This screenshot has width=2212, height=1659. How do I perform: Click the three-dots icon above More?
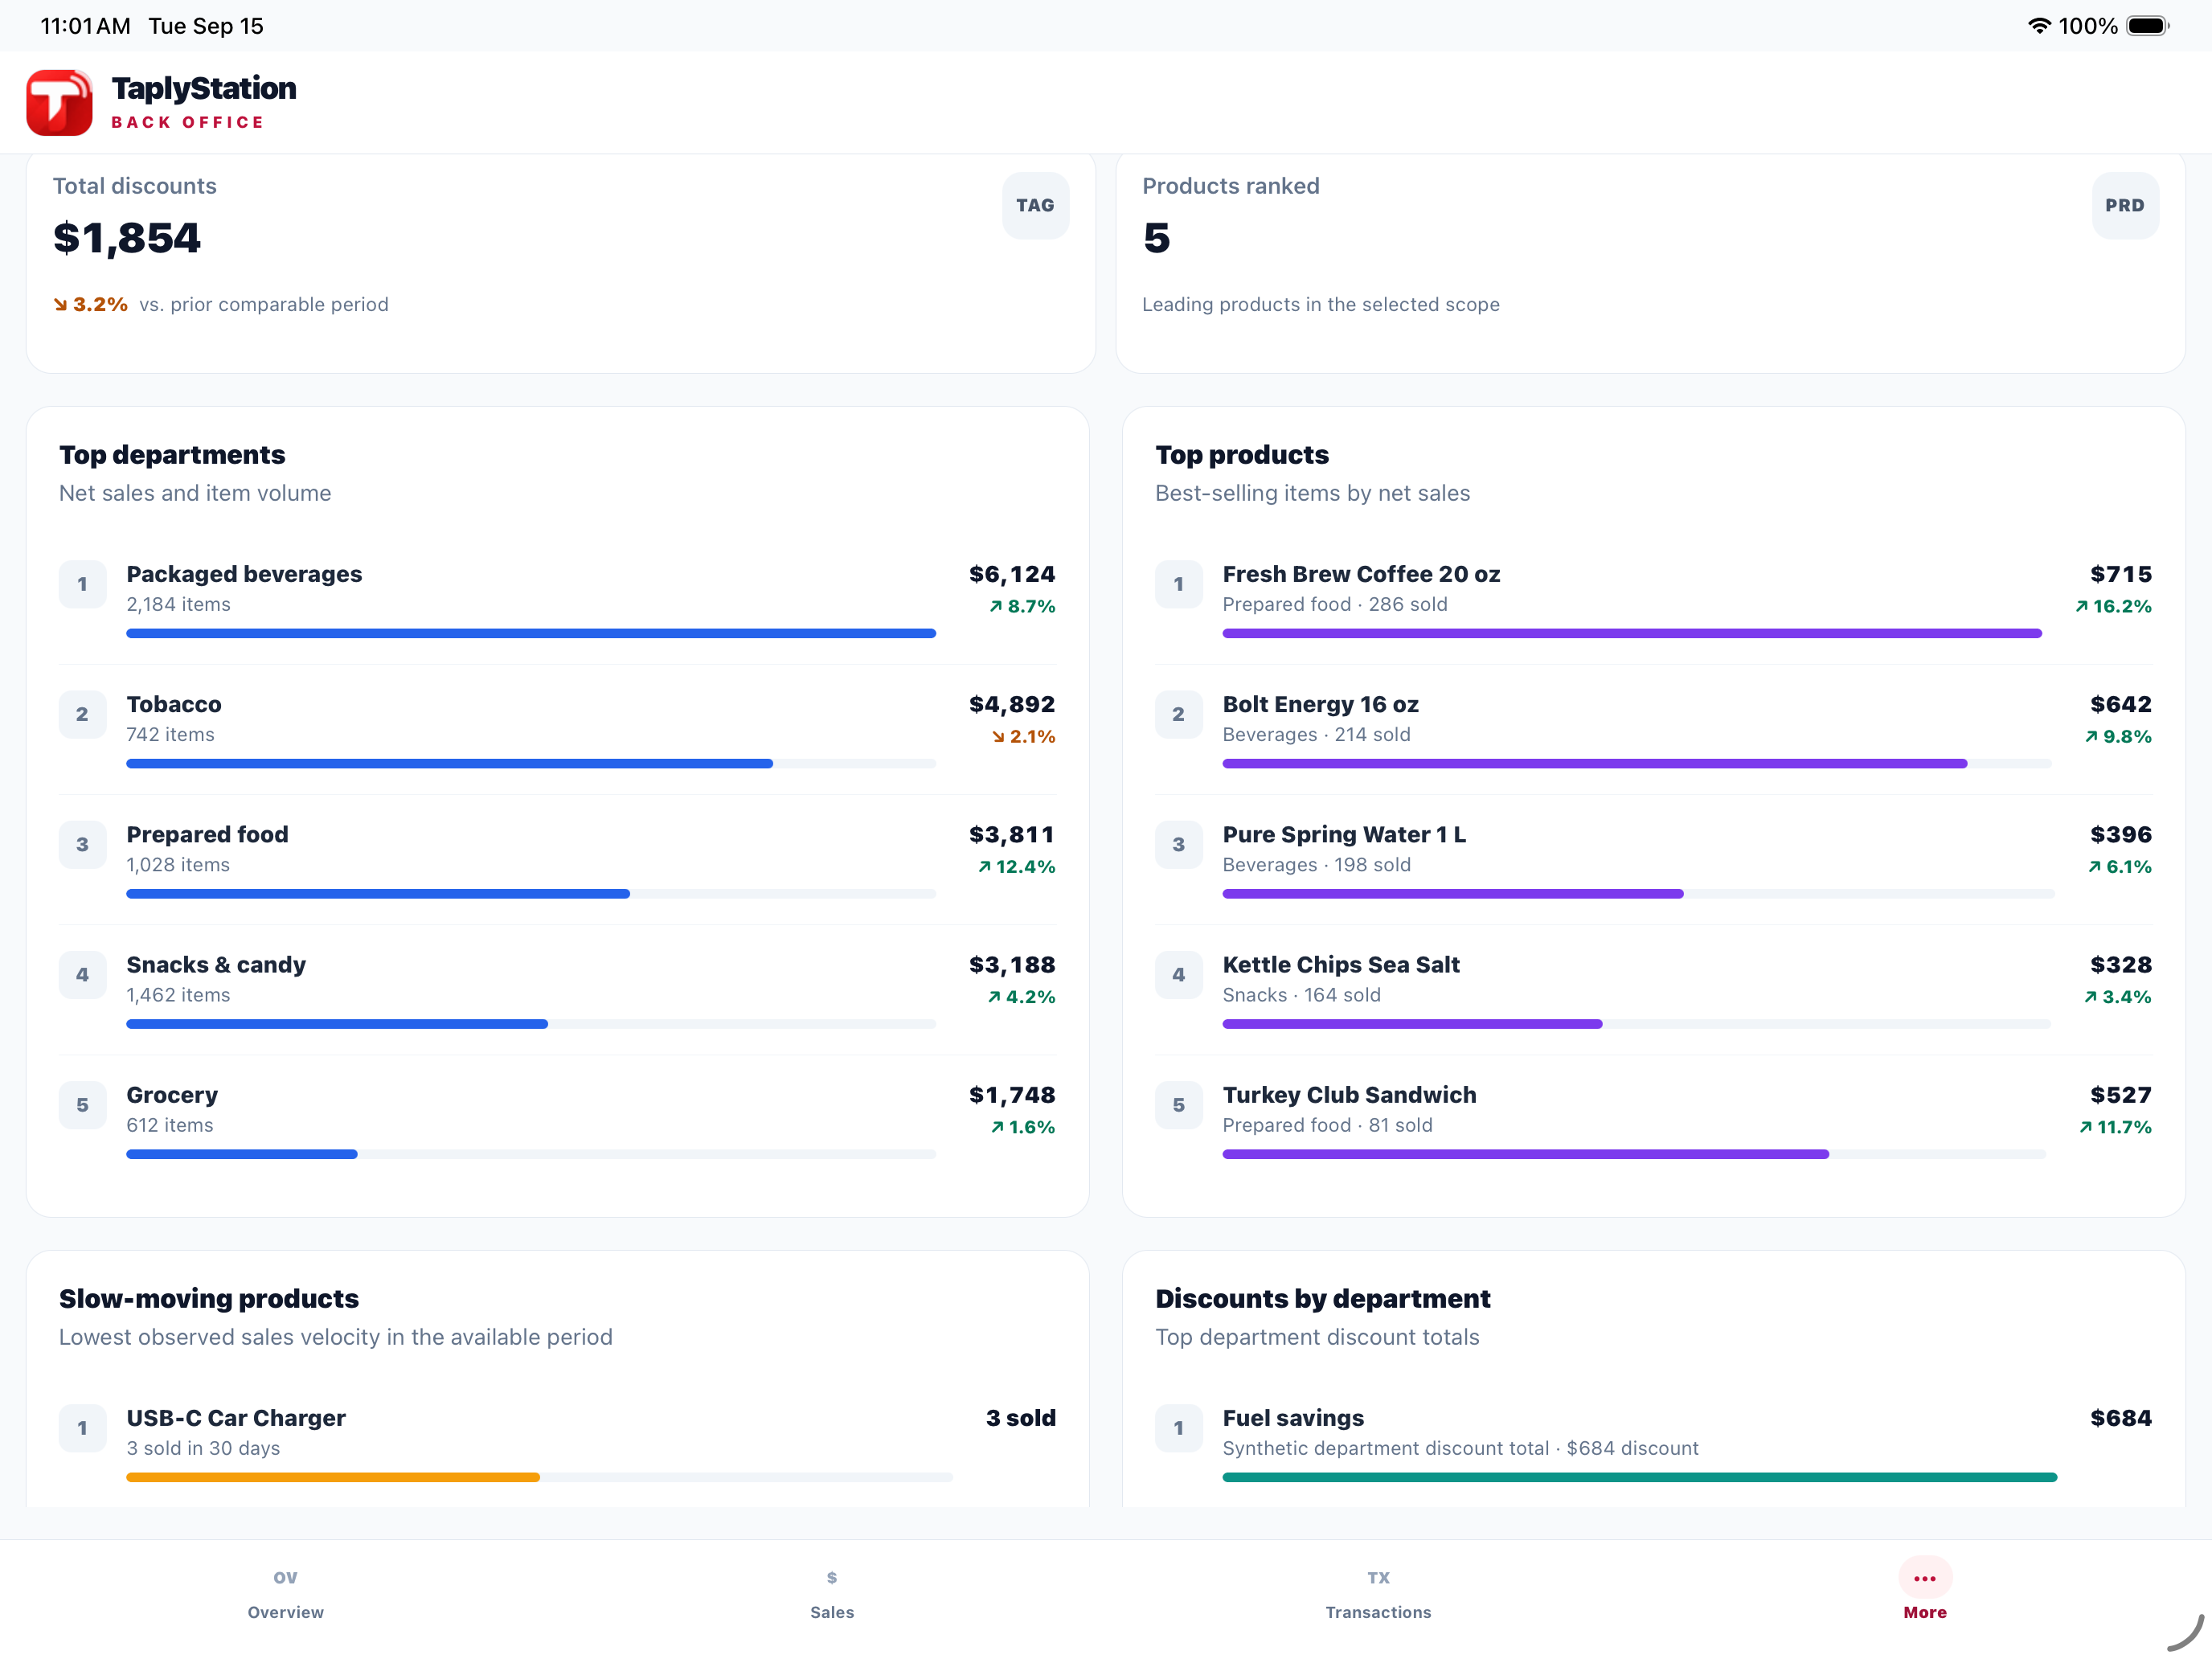click(x=1924, y=1578)
